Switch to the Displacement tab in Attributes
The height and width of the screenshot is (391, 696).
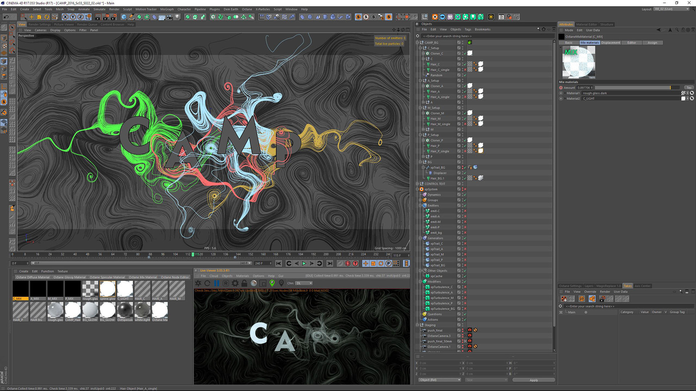(x=610, y=43)
